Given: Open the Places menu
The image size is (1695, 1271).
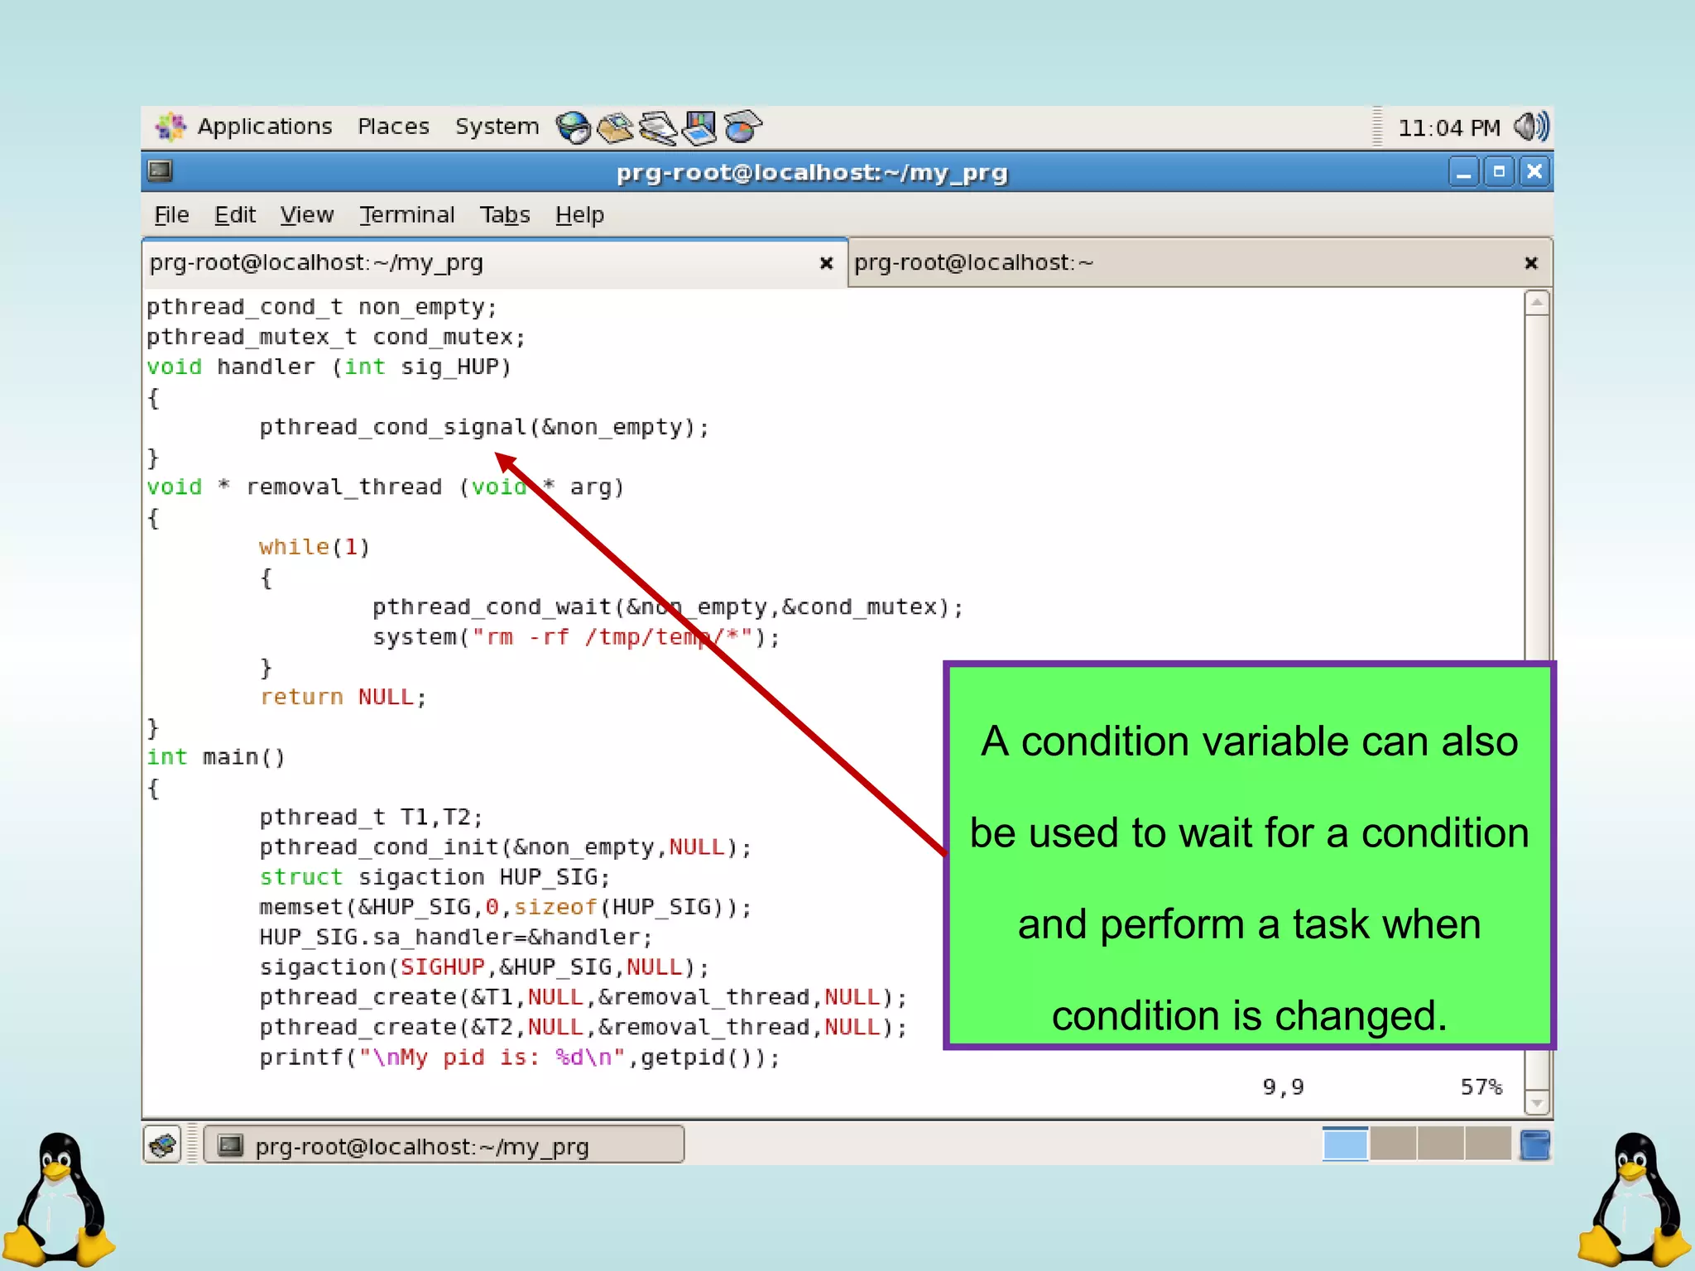Looking at the screenshot, I should (393, 127).
